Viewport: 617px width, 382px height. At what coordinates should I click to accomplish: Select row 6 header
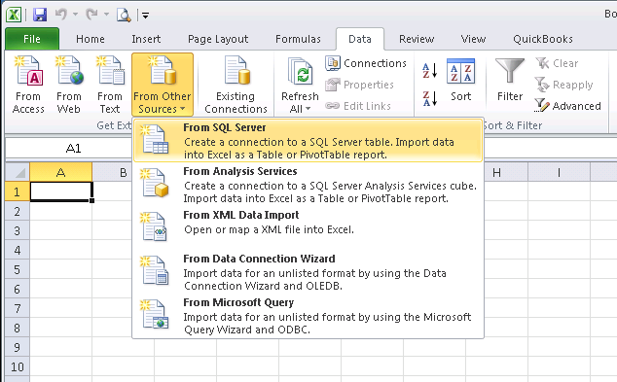(x=17, y=289)
